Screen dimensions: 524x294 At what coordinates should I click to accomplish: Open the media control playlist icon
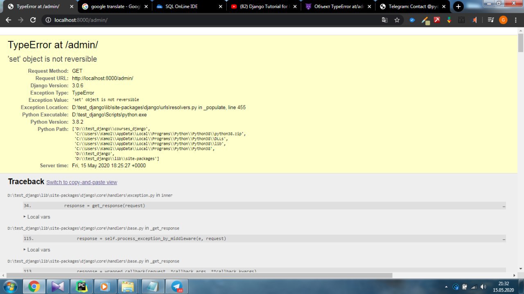coord(491,20)
